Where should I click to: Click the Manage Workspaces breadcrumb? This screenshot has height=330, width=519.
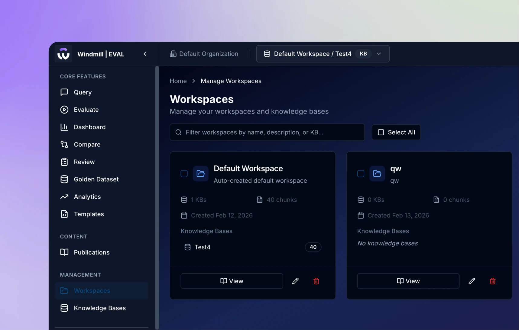(231, 81)
